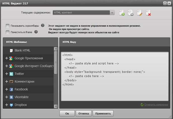The width and height of the screenshot is (173, 119).
Task: Open the 'Текущее содержимое' dropdown
Action: (x=112, y=13)
